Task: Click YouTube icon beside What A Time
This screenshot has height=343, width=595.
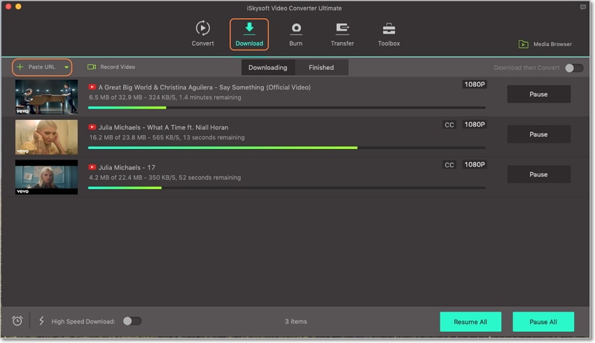Action: [x=92, y=127]
